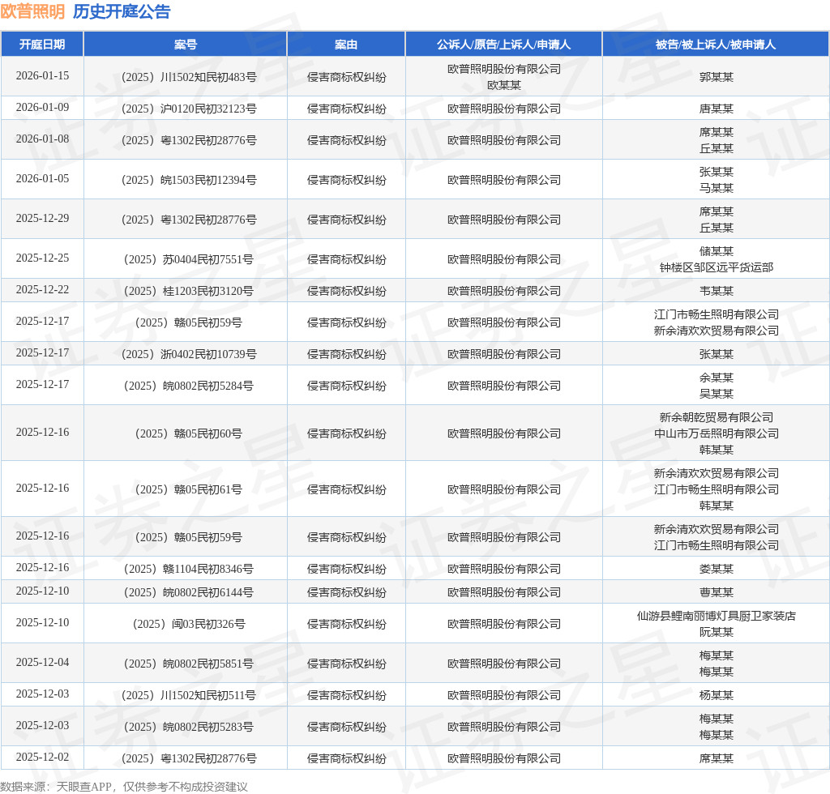Click defendant 余某某
Image resolution: width=830 pixels, height=794 pixels.
pos(717,378)
